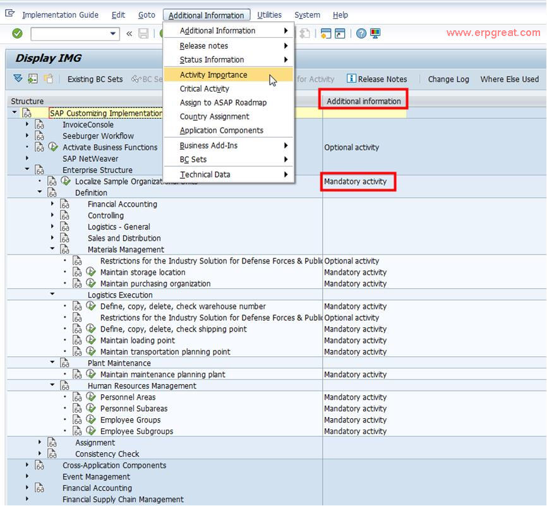Select the Seeburger Workflow node
The width and height of the screenshot is (547, 506).
tap(98, 136)
